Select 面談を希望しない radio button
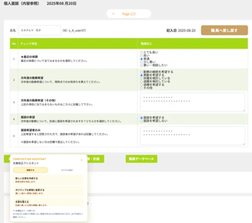 (142, 121)
